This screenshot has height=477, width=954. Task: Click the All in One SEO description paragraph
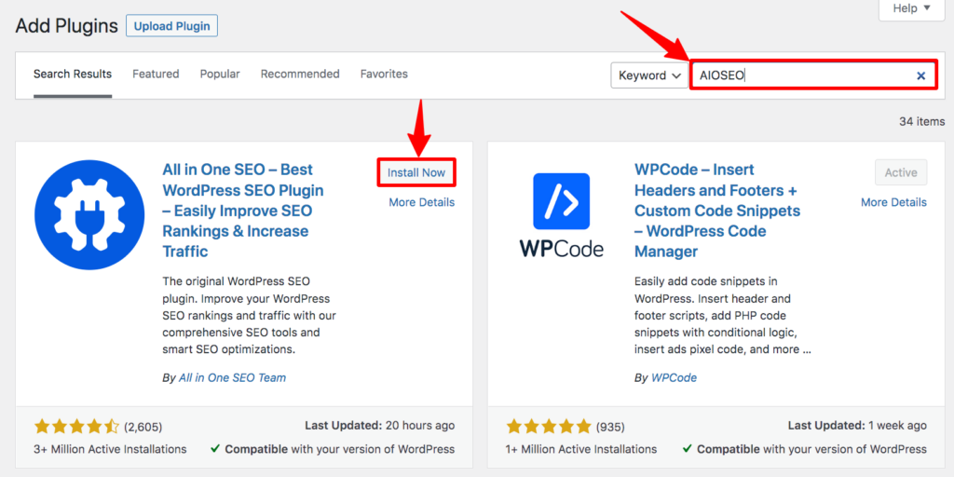pos(250,316)
